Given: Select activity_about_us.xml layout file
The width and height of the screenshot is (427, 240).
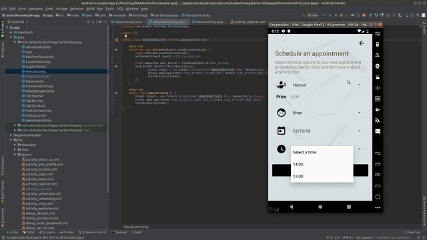Looking at the screenshot, I should pyautogui.click(x=42, y=159).
